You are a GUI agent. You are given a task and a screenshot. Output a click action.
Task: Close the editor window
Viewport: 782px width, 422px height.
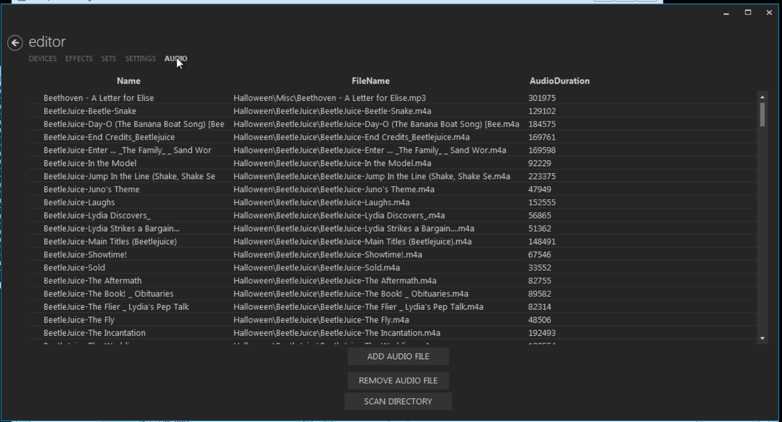coord(769,13)
